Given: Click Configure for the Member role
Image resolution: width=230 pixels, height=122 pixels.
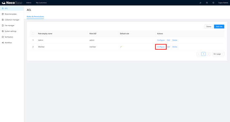Looking at the screenshot, I should click(161, 47).
